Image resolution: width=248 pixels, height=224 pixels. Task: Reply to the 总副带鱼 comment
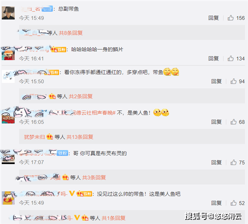pos(214,18)
